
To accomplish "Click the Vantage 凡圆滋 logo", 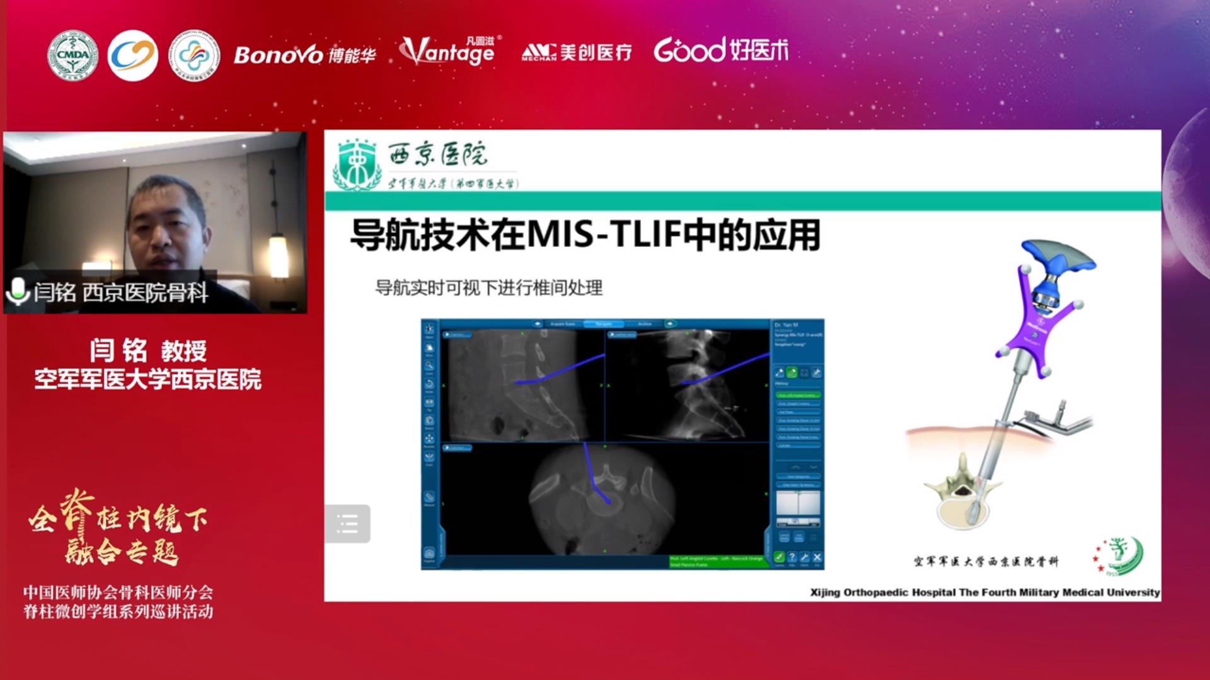I will (451, 50).
